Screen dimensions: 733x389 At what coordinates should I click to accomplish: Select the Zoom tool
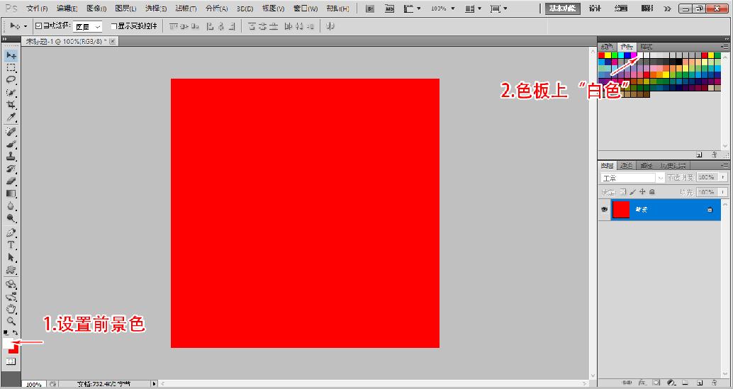tap(11, 321)
